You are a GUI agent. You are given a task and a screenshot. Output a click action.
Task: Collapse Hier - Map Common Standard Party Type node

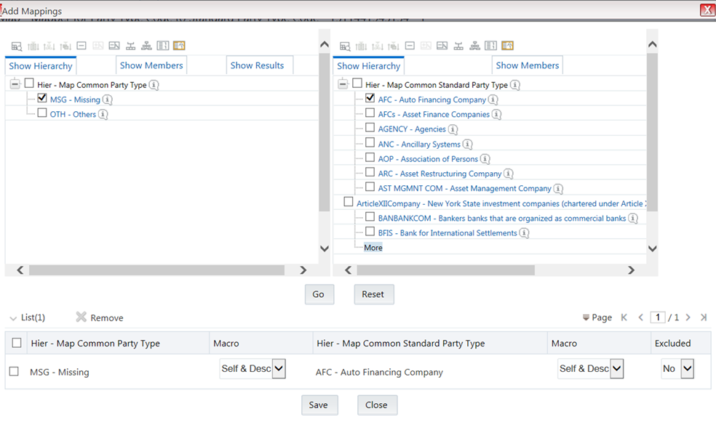(343, 84)
